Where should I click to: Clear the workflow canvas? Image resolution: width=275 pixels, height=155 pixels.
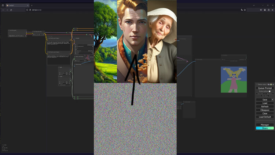pyautogui.click(x=264, y=113)
